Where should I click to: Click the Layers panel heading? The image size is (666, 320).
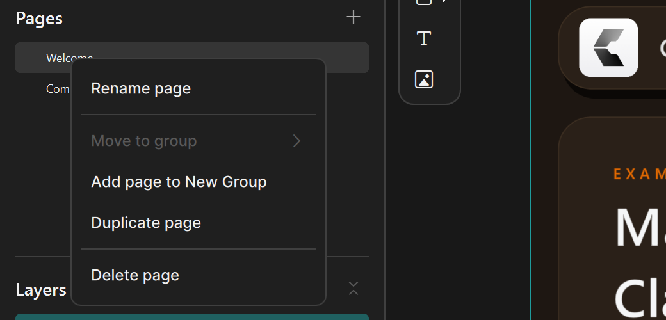41,290
